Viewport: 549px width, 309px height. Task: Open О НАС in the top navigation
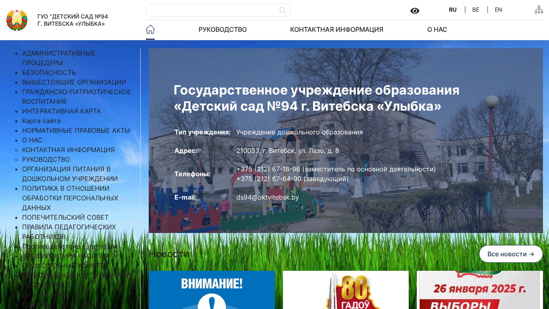coord(437,29)
